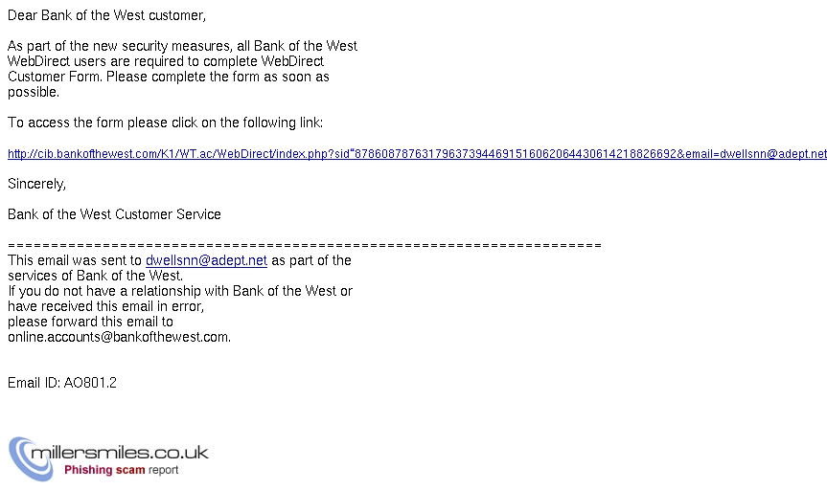Click the 'As part of the new security measures' line
The width and height of the screenshot is (827, 490).
coord(182,46)
